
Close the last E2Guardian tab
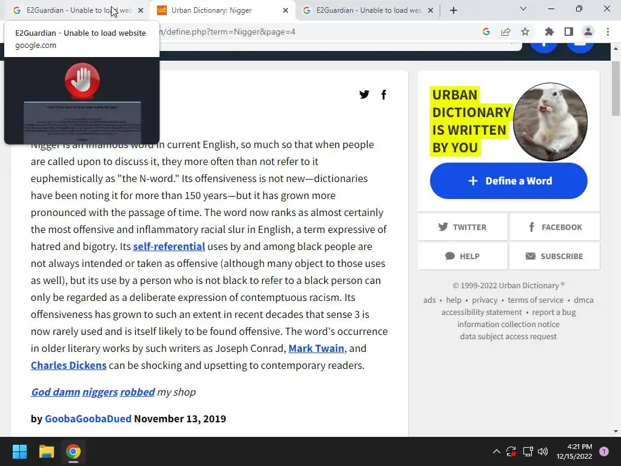[x=431, y=10]
